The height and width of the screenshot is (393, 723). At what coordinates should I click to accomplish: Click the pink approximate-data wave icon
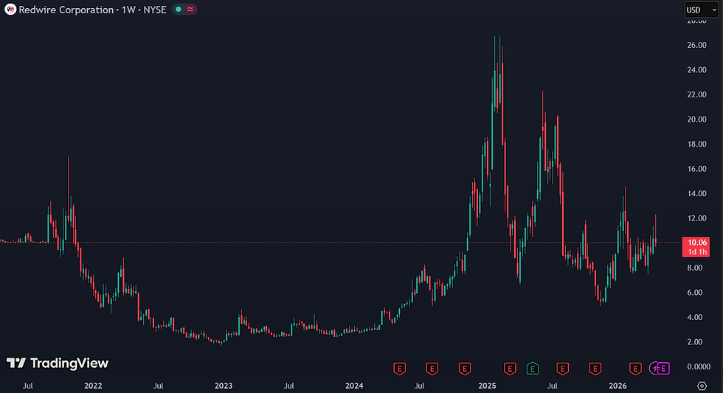pos(190,9)
